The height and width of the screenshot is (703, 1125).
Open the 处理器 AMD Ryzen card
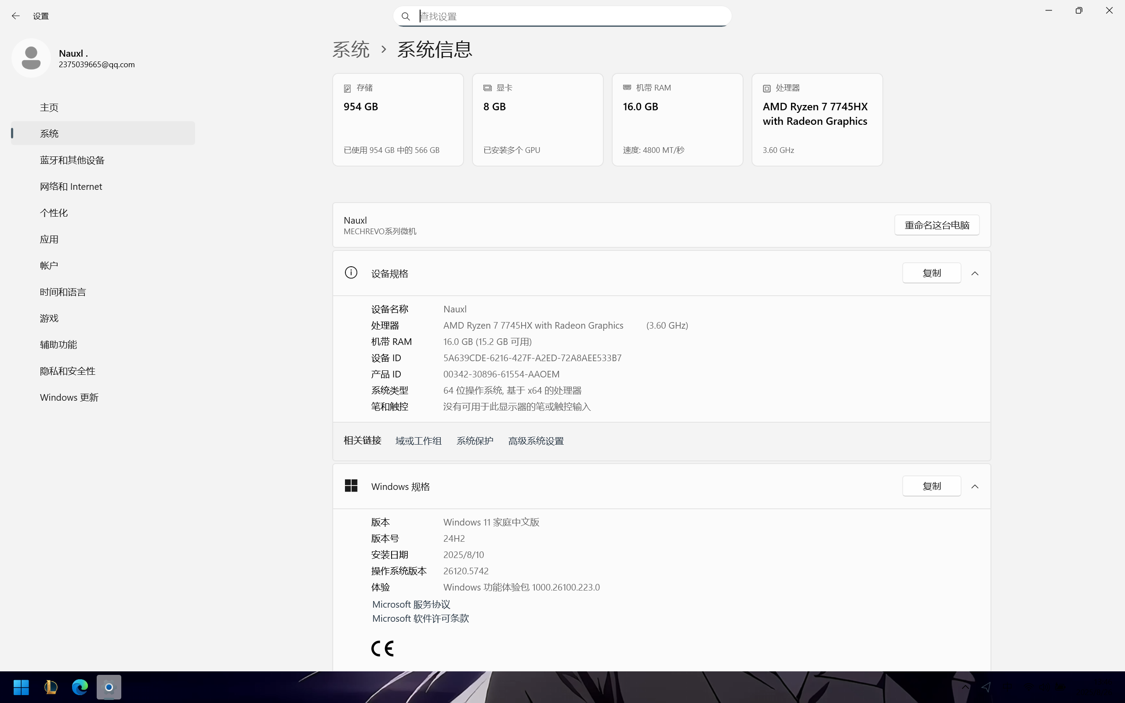[x=817, y=120]
